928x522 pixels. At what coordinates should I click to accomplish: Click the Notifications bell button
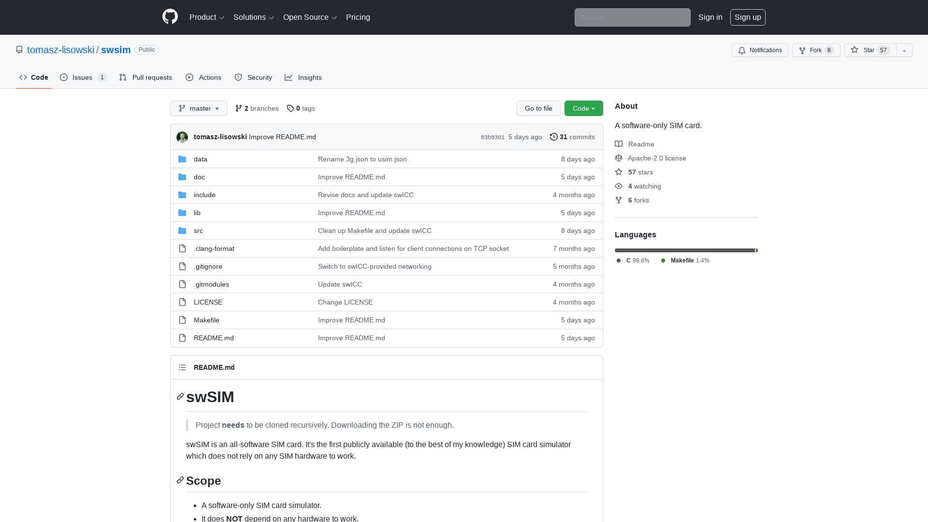760,50
